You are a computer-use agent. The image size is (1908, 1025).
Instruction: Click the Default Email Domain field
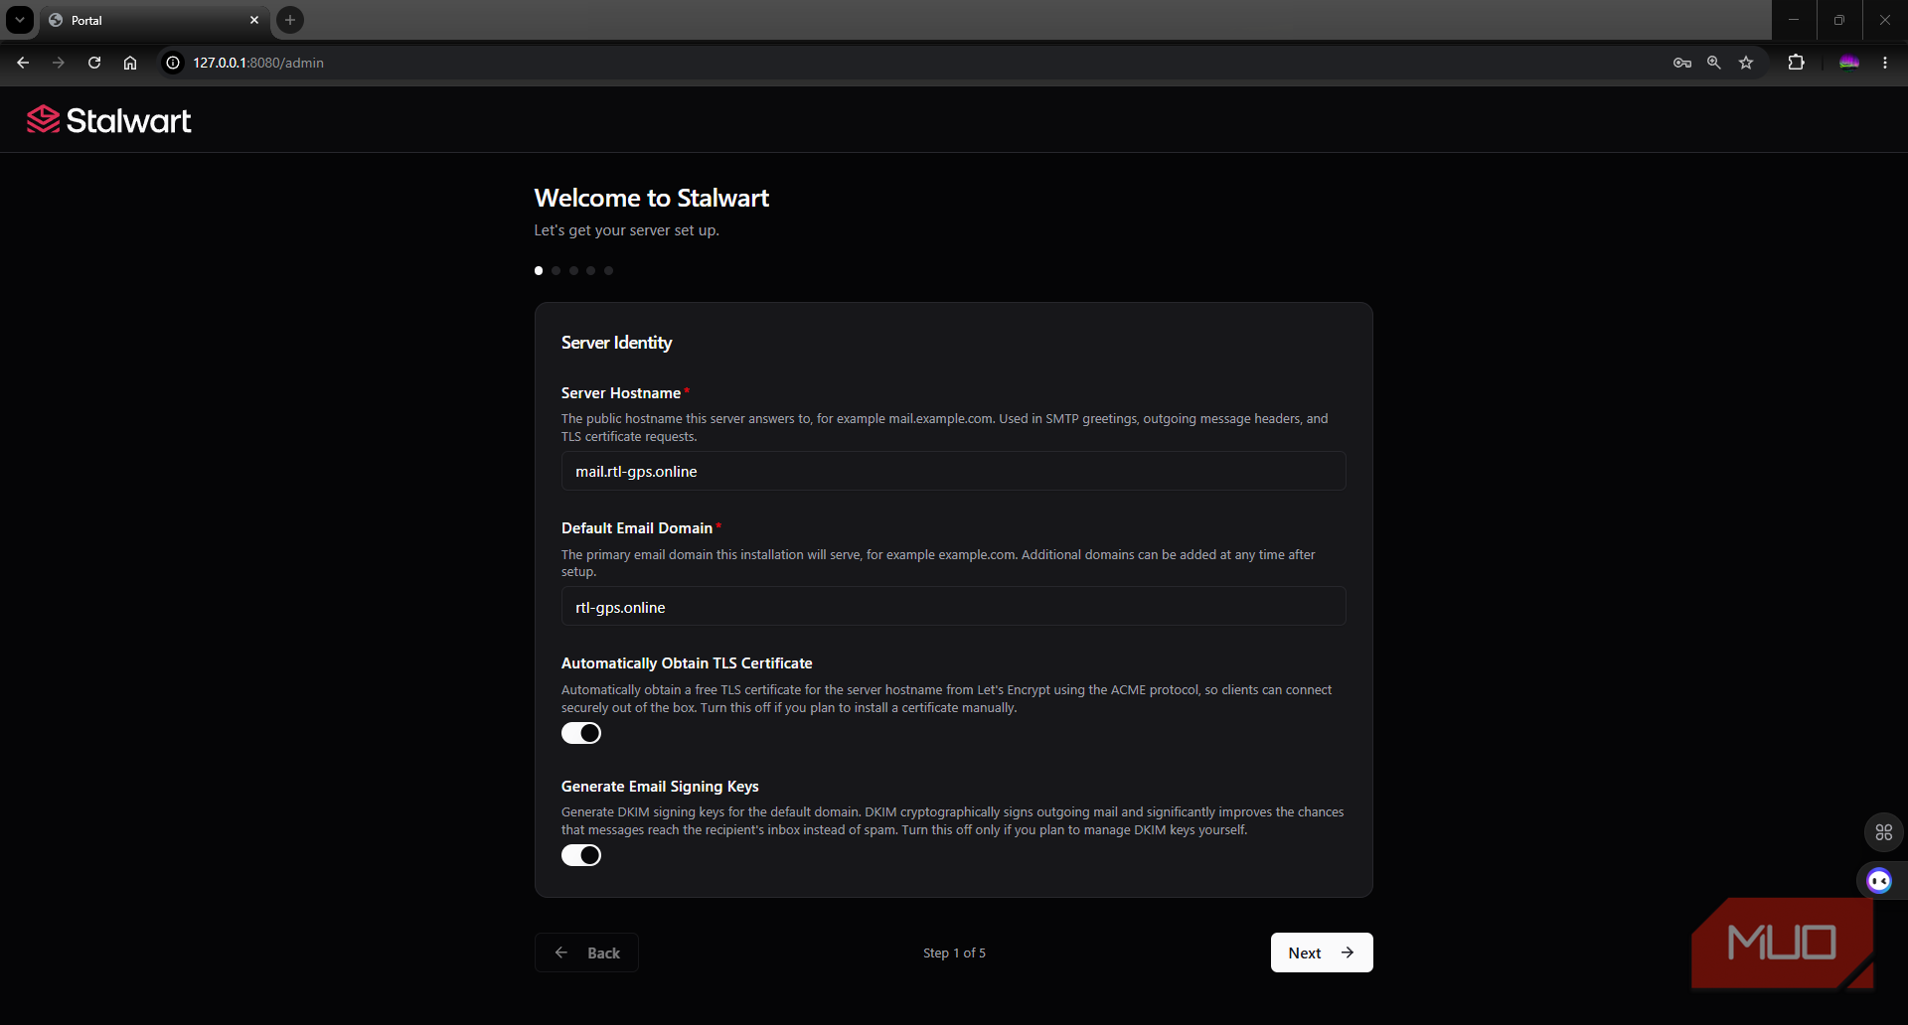(x=953, y=607)
